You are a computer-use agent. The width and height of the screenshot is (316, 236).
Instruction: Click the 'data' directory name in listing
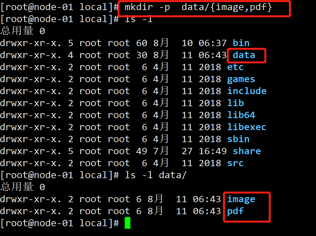244,55
